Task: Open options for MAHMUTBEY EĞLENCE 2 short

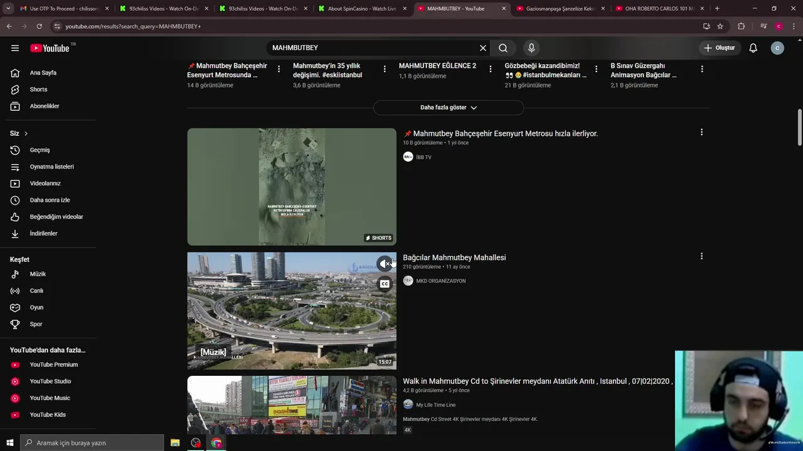Action: coord(491,69)
